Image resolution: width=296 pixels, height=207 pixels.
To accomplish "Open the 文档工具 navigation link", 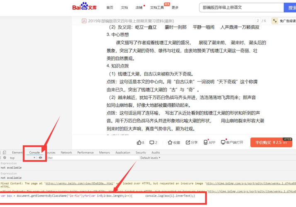I will click(157, 7).
